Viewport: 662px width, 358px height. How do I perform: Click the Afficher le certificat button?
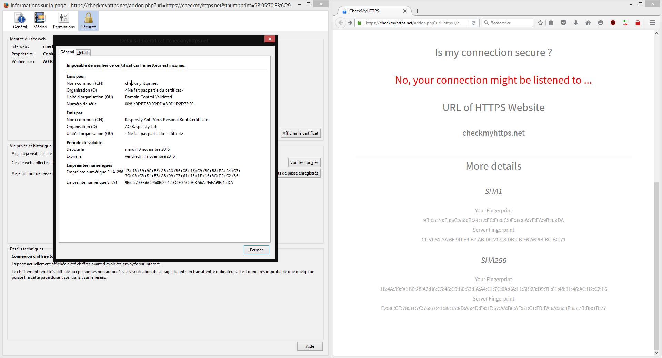click(301, 133)
